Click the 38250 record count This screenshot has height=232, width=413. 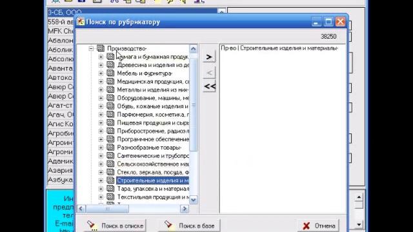pyautogui.click(x=328, y=37)
